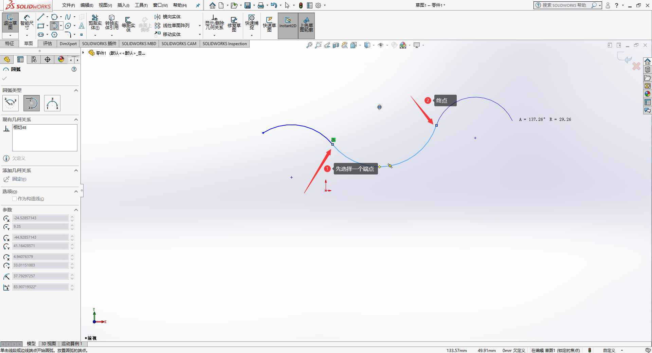652x353 pixels.
Task: Switch to the DimXpert tab
Action: pyautogui.click(x=68, y=43)
